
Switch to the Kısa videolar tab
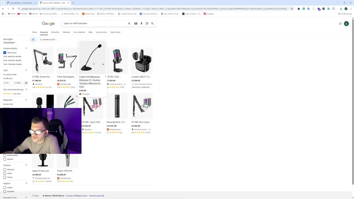tap(79, 32)
